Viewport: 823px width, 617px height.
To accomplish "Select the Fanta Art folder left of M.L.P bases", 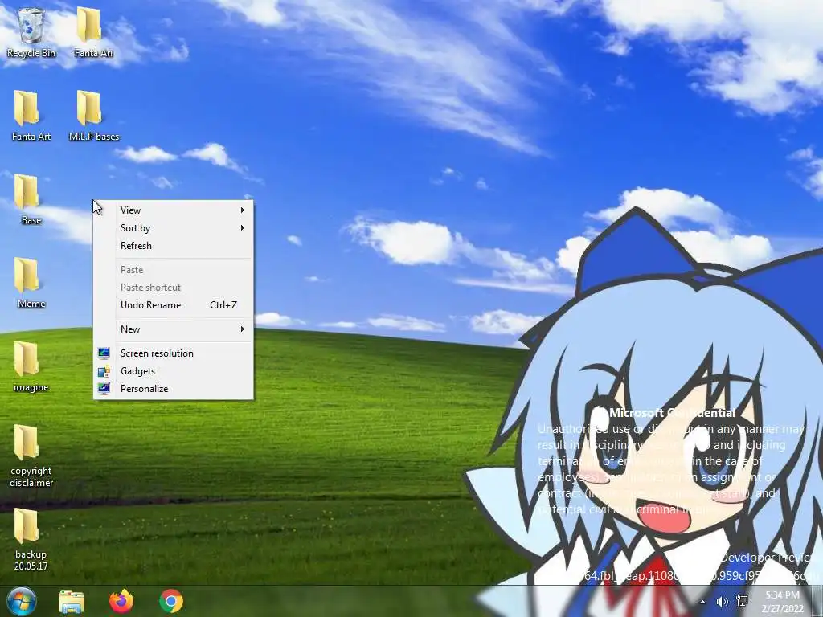I will (31, 116).
